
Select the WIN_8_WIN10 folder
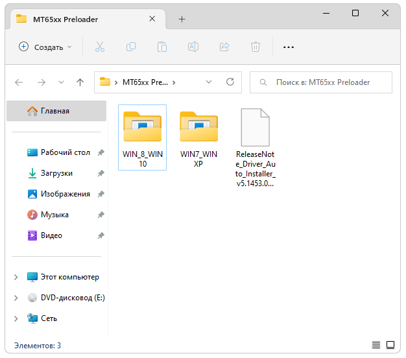click(143, 137)
